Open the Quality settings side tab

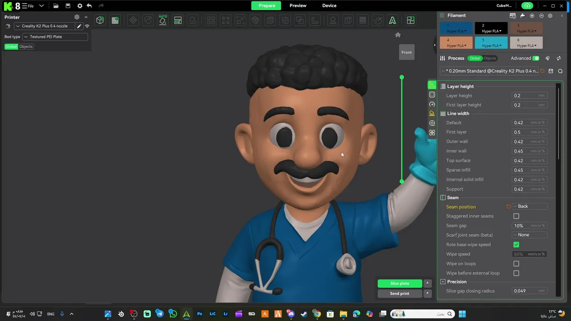click(432, 85)
